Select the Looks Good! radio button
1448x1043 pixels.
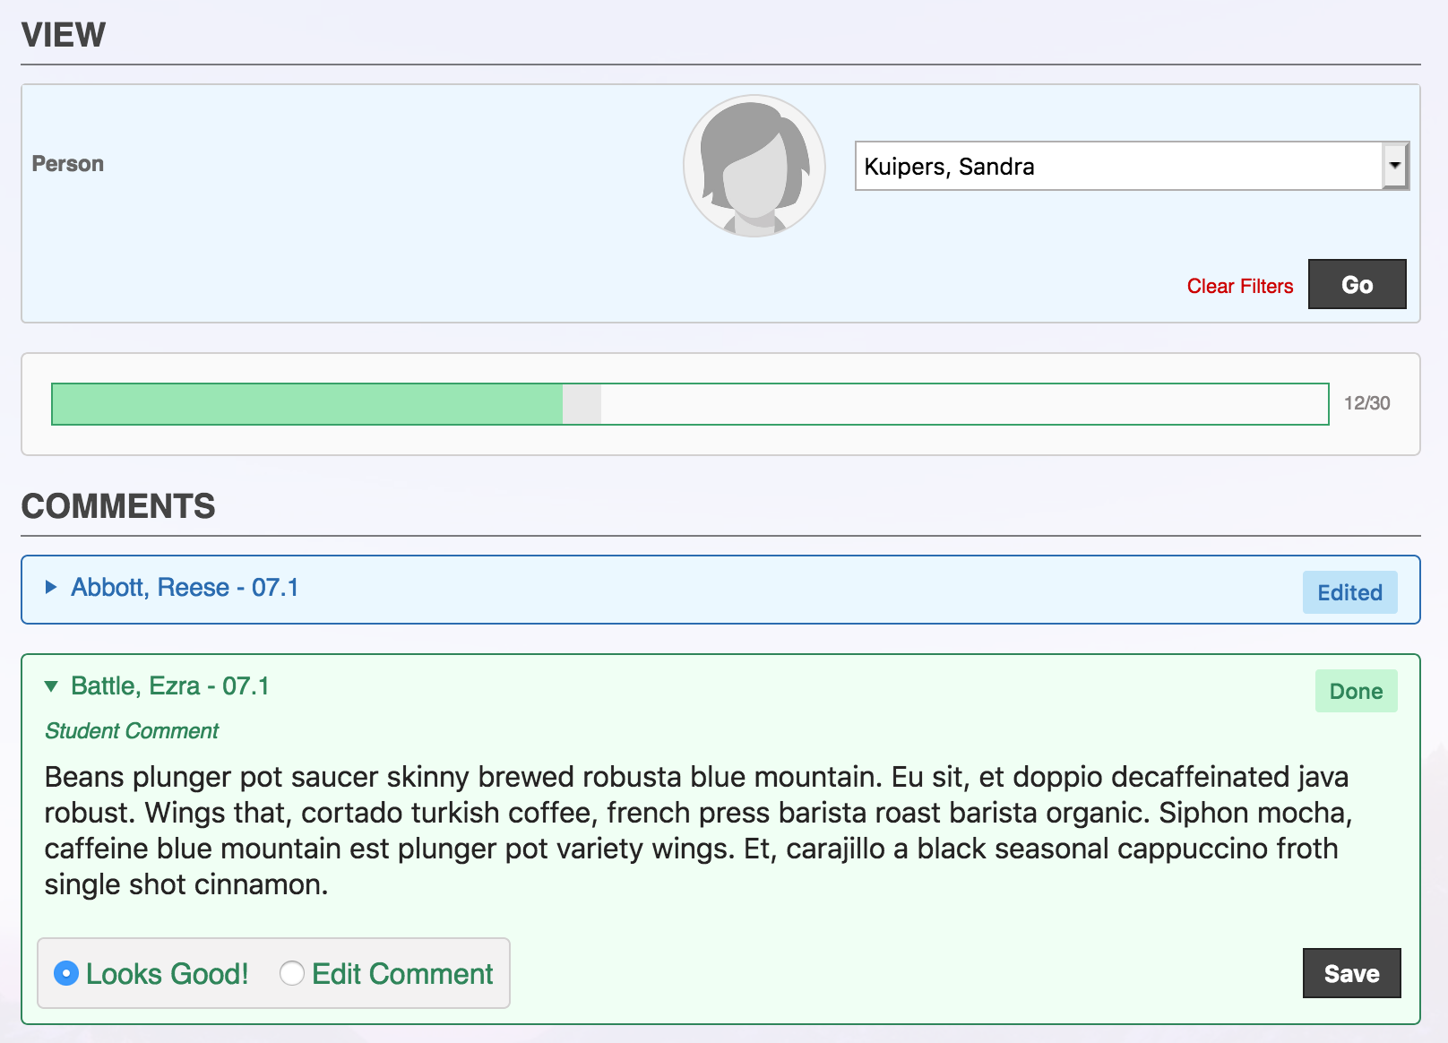coord(65,974)
